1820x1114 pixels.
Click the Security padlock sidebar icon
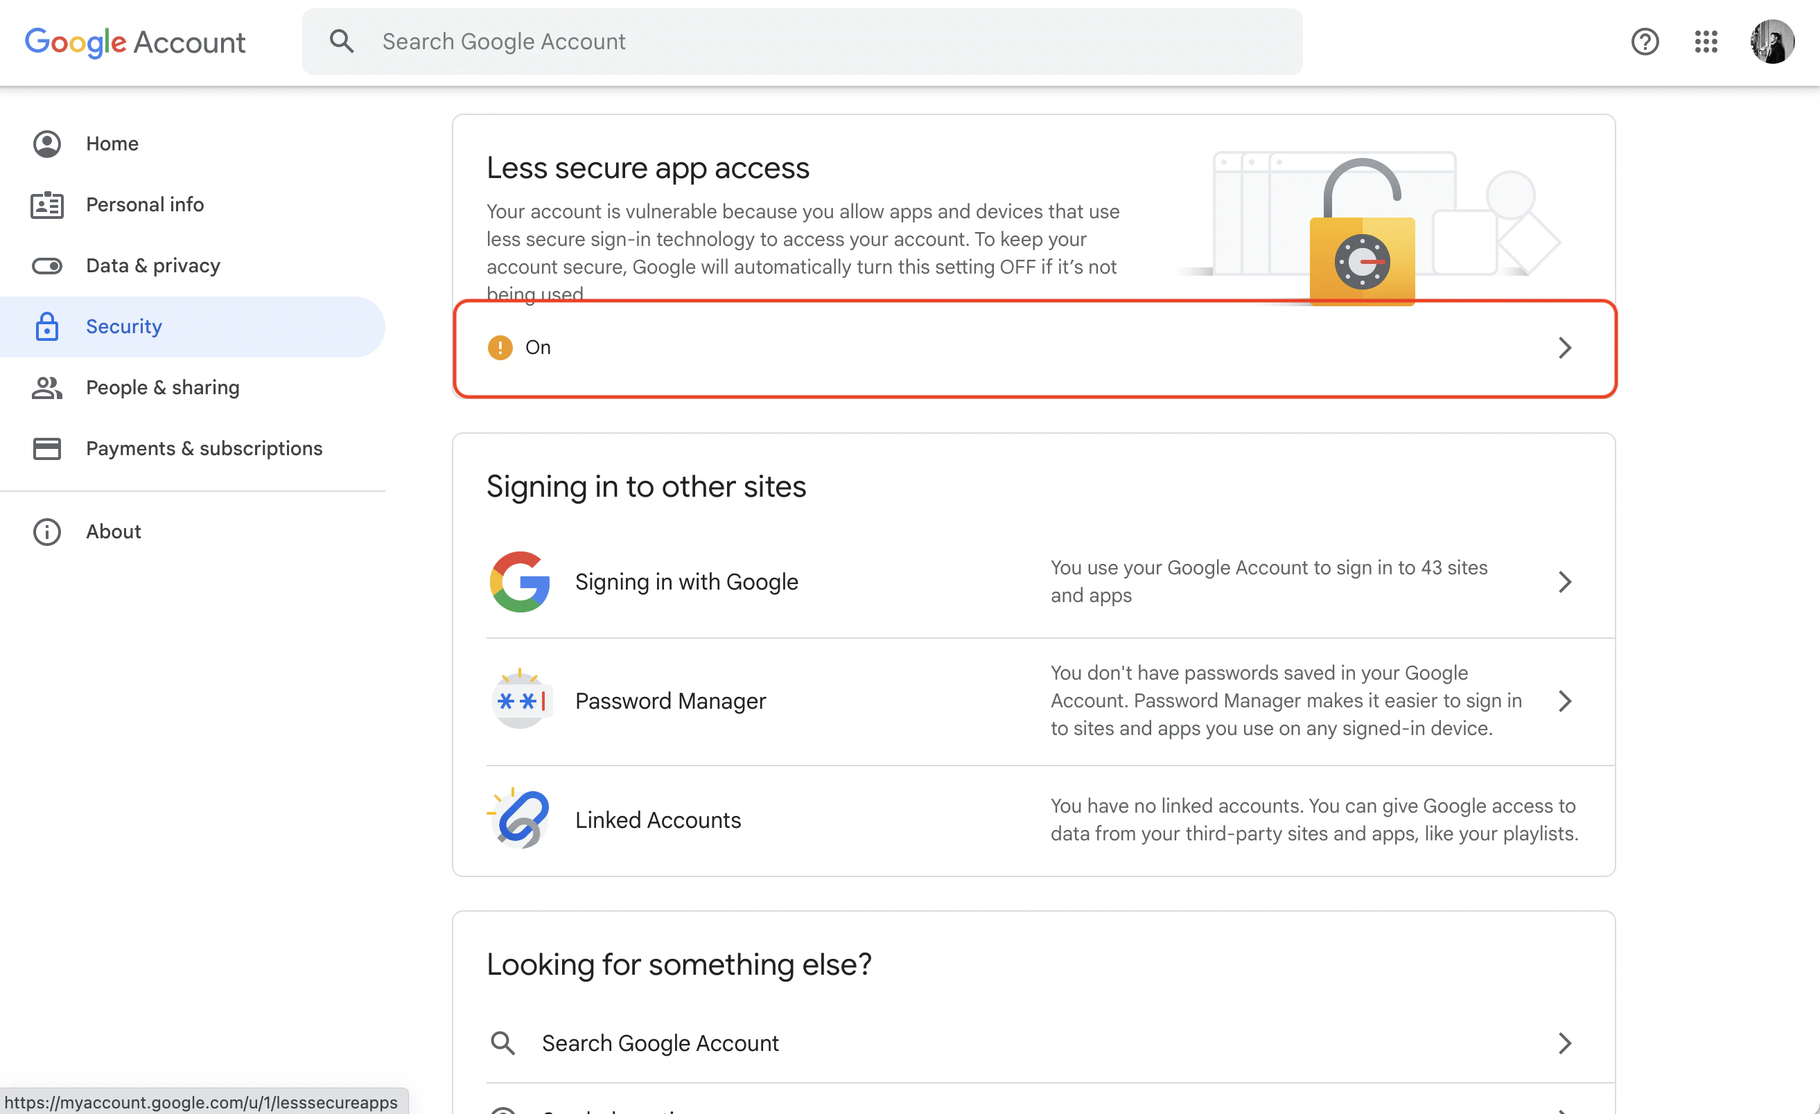tap(47, 326)
